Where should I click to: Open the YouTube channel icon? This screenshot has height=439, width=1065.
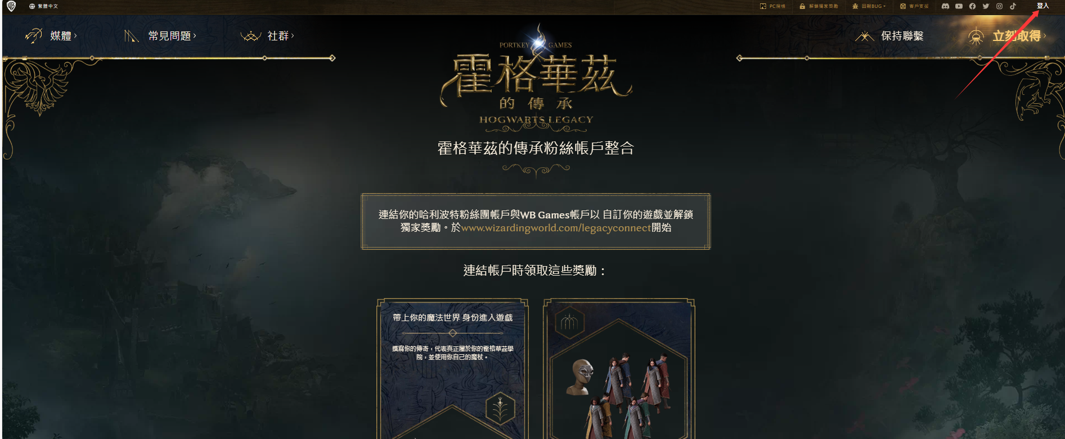point(959,6)
